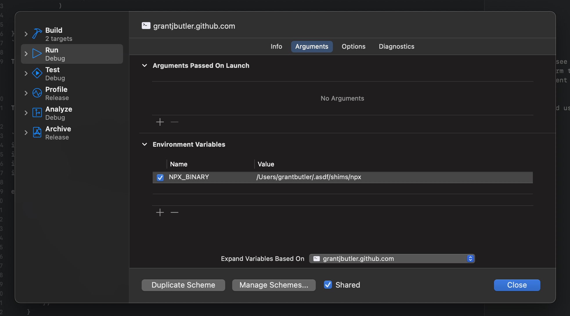
Task: Expand the Test action disclosure chevron
Action: 26,73
